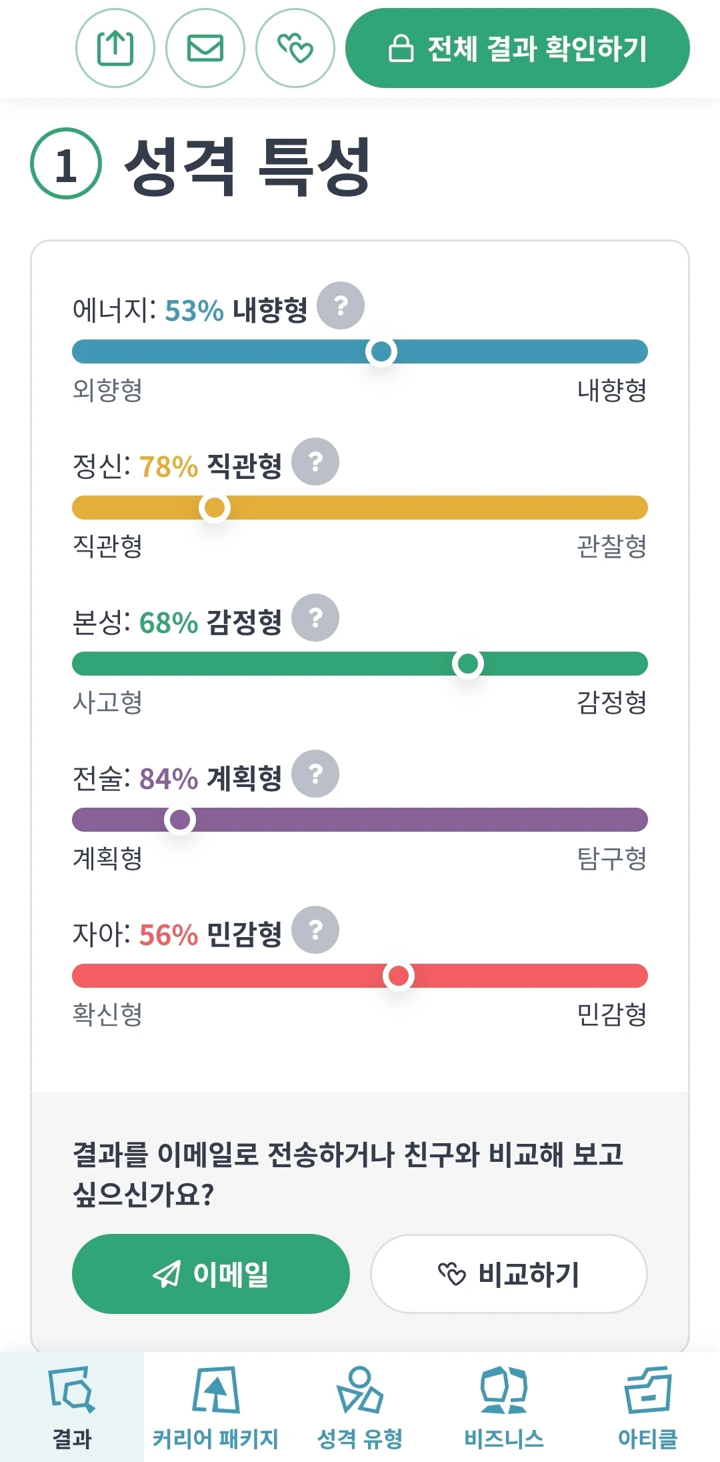Click the yellow 정신 slider handle
Screen dimensions: 720x1462
pyautogui.click(x=215, y=508)
